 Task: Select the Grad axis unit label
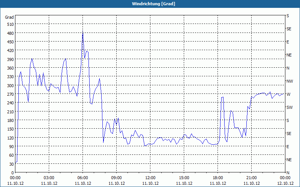[x=9, y=17]
